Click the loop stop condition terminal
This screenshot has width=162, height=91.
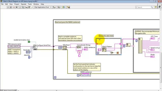coord(117,53)
